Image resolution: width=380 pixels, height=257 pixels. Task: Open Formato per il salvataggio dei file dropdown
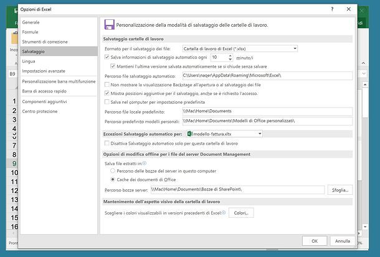coord(240,48)
